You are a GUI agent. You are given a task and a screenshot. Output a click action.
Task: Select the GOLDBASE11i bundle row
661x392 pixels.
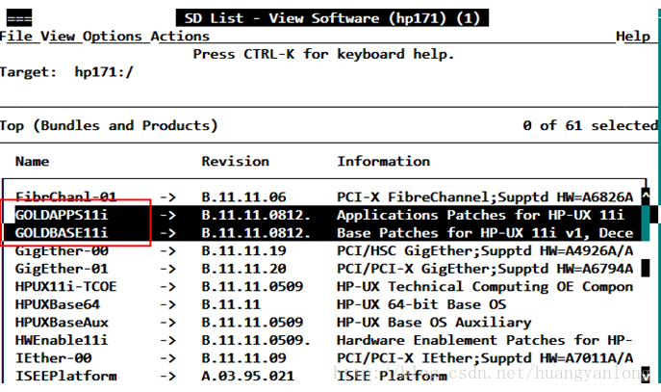325,232
